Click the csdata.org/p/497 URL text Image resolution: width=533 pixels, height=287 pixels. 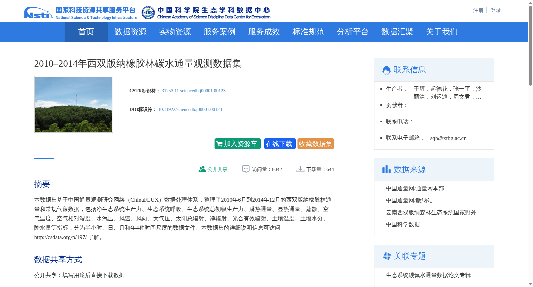[60, 237]
